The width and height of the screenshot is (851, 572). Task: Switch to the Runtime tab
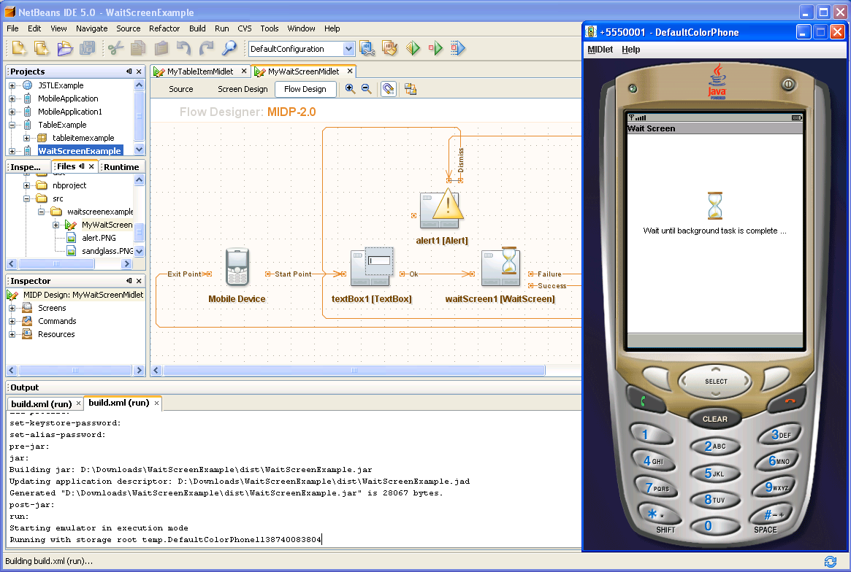pos(121,167)
